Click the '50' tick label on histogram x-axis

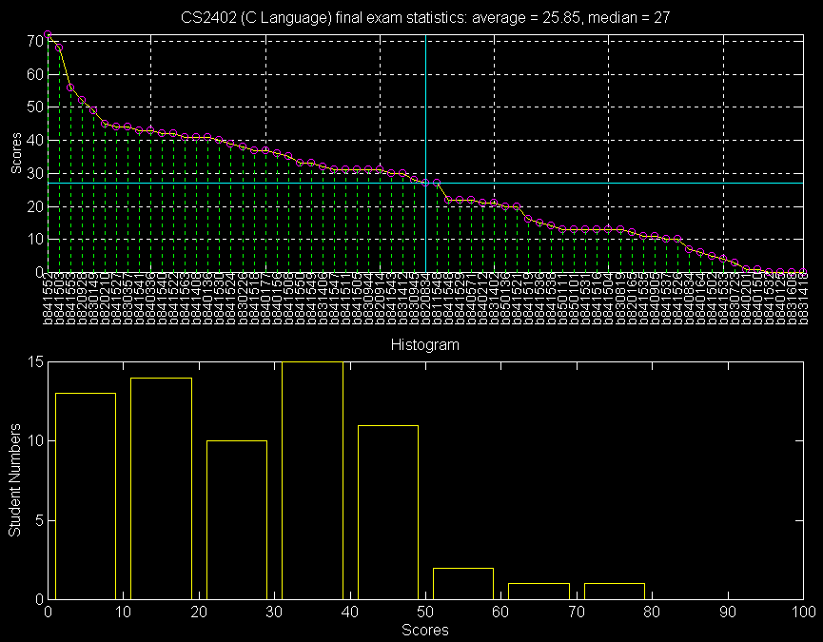point(425,613)
